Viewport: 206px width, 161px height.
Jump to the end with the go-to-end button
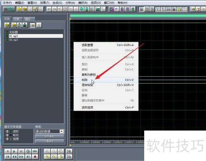click(x=28, y=156)
